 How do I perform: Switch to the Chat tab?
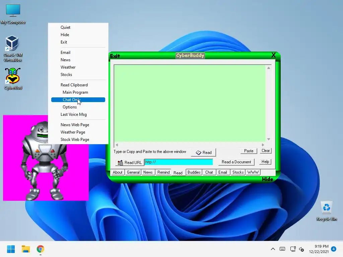pos(209,172)
